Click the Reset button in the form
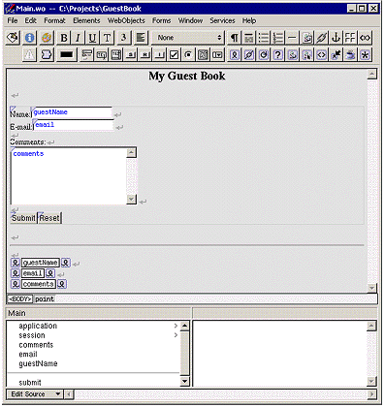This screenshot has width=385, height=407. point(49,218)
